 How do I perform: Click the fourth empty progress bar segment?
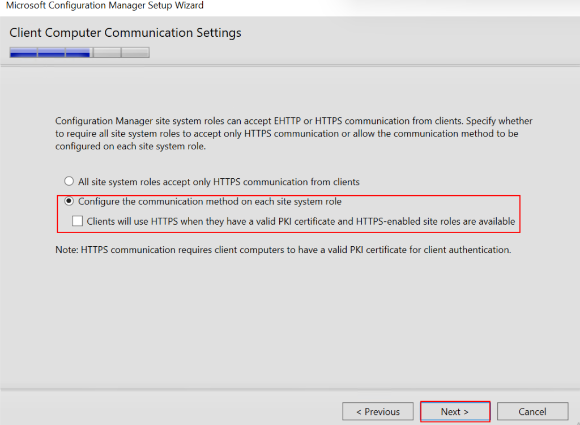point(107,53)
